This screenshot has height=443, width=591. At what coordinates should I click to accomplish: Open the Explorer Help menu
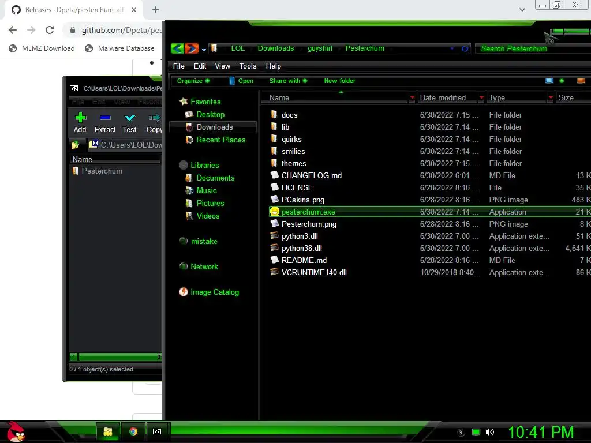(x=273, y=66)
